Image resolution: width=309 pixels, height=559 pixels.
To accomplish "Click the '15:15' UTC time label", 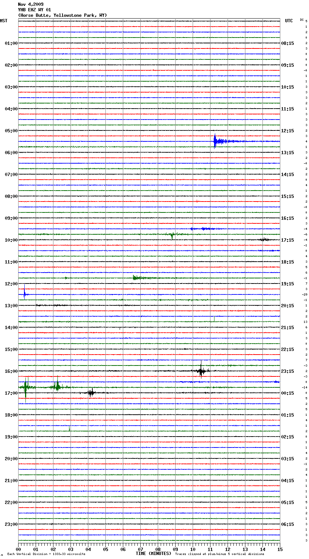I will (x=288, y=196).
